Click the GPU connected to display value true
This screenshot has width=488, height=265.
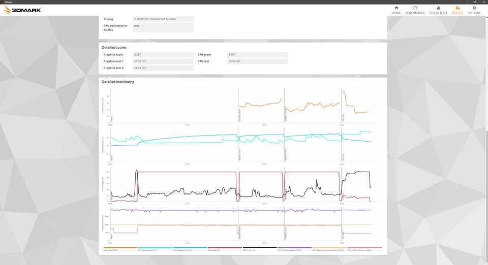[163, 27]
